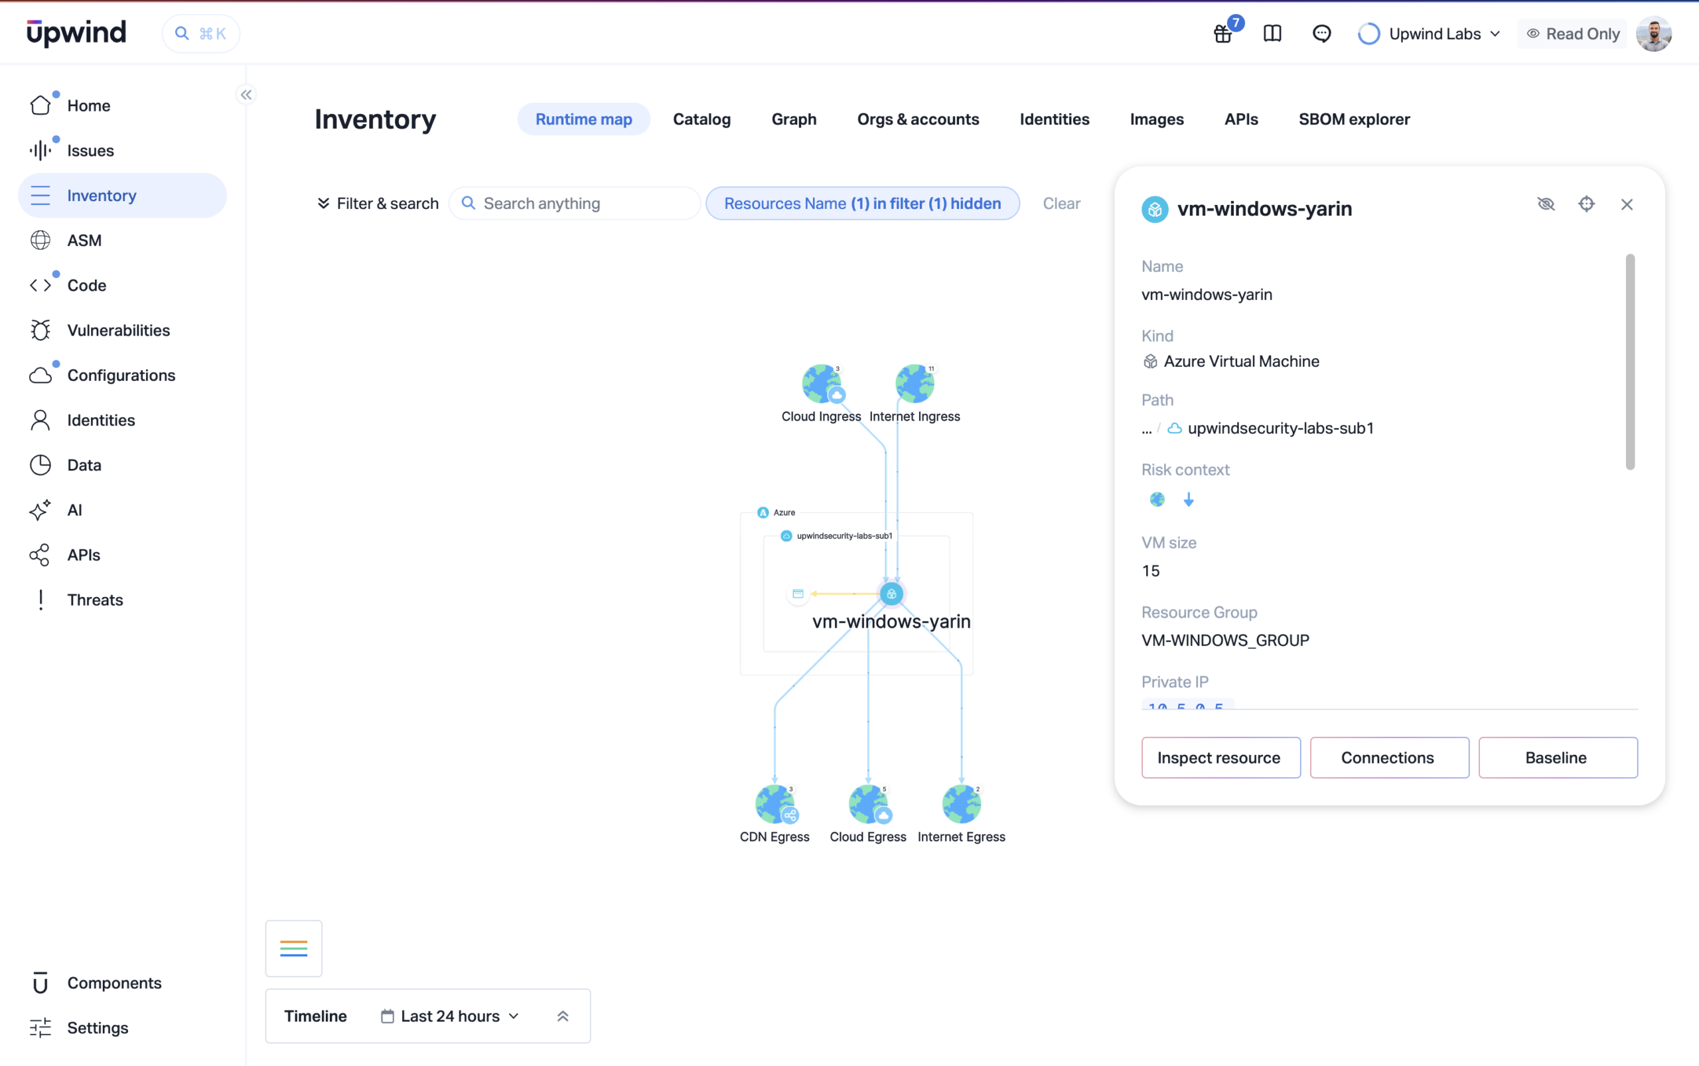Click the ingress arrow risk context icon
This screenshot has height=1066, width=1699.
pos(1189,500)
